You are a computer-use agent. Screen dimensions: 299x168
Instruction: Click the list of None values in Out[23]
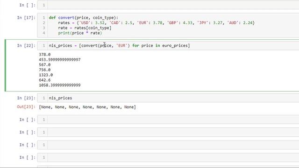87,107
